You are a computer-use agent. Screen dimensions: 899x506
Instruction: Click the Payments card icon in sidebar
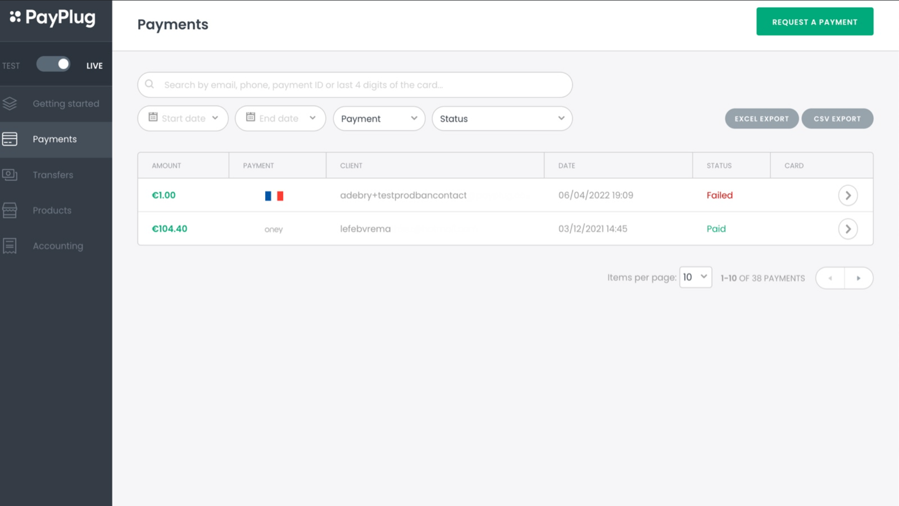(x=10, y=139)
